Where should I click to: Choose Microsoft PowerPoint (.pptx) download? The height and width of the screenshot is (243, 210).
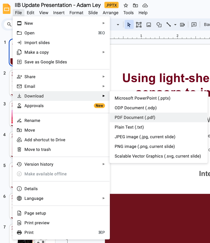pos(142,98)
